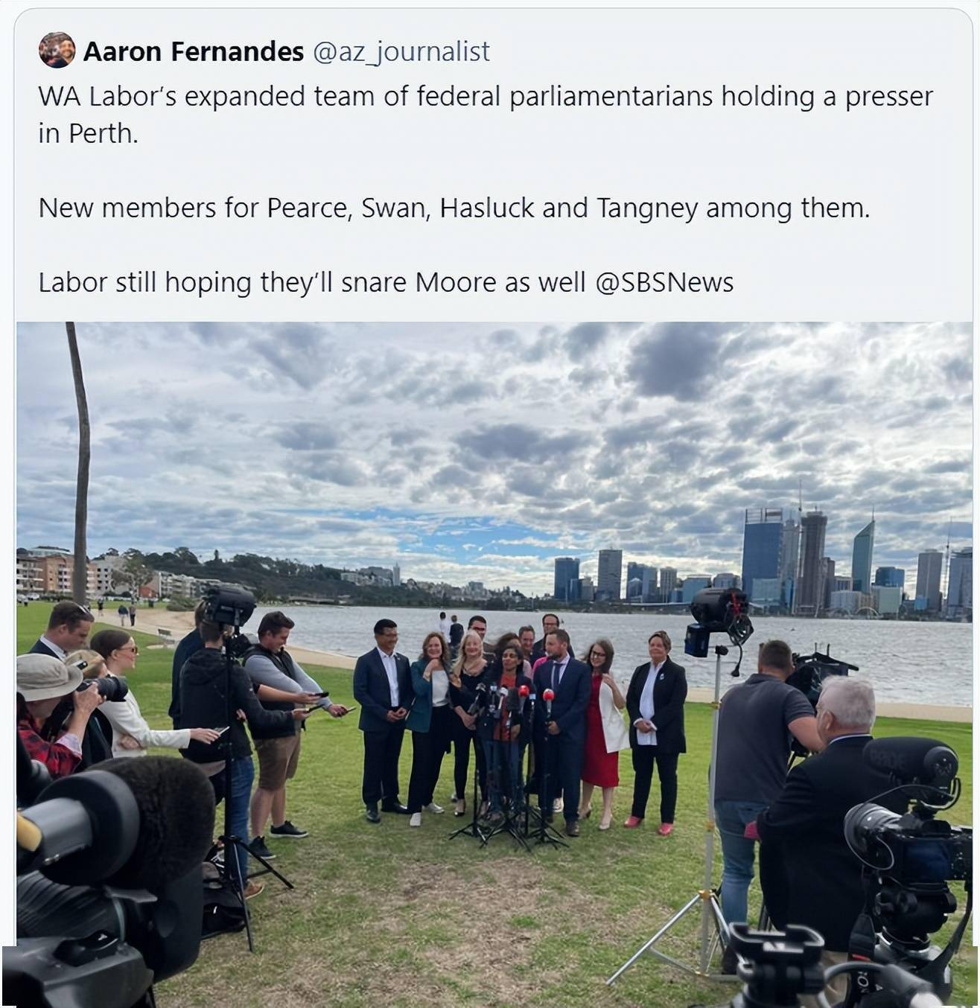Click the palm tree trunk in photo
Image resolution: width=980 pixels, height=1008 pixels.
[80, 462]
